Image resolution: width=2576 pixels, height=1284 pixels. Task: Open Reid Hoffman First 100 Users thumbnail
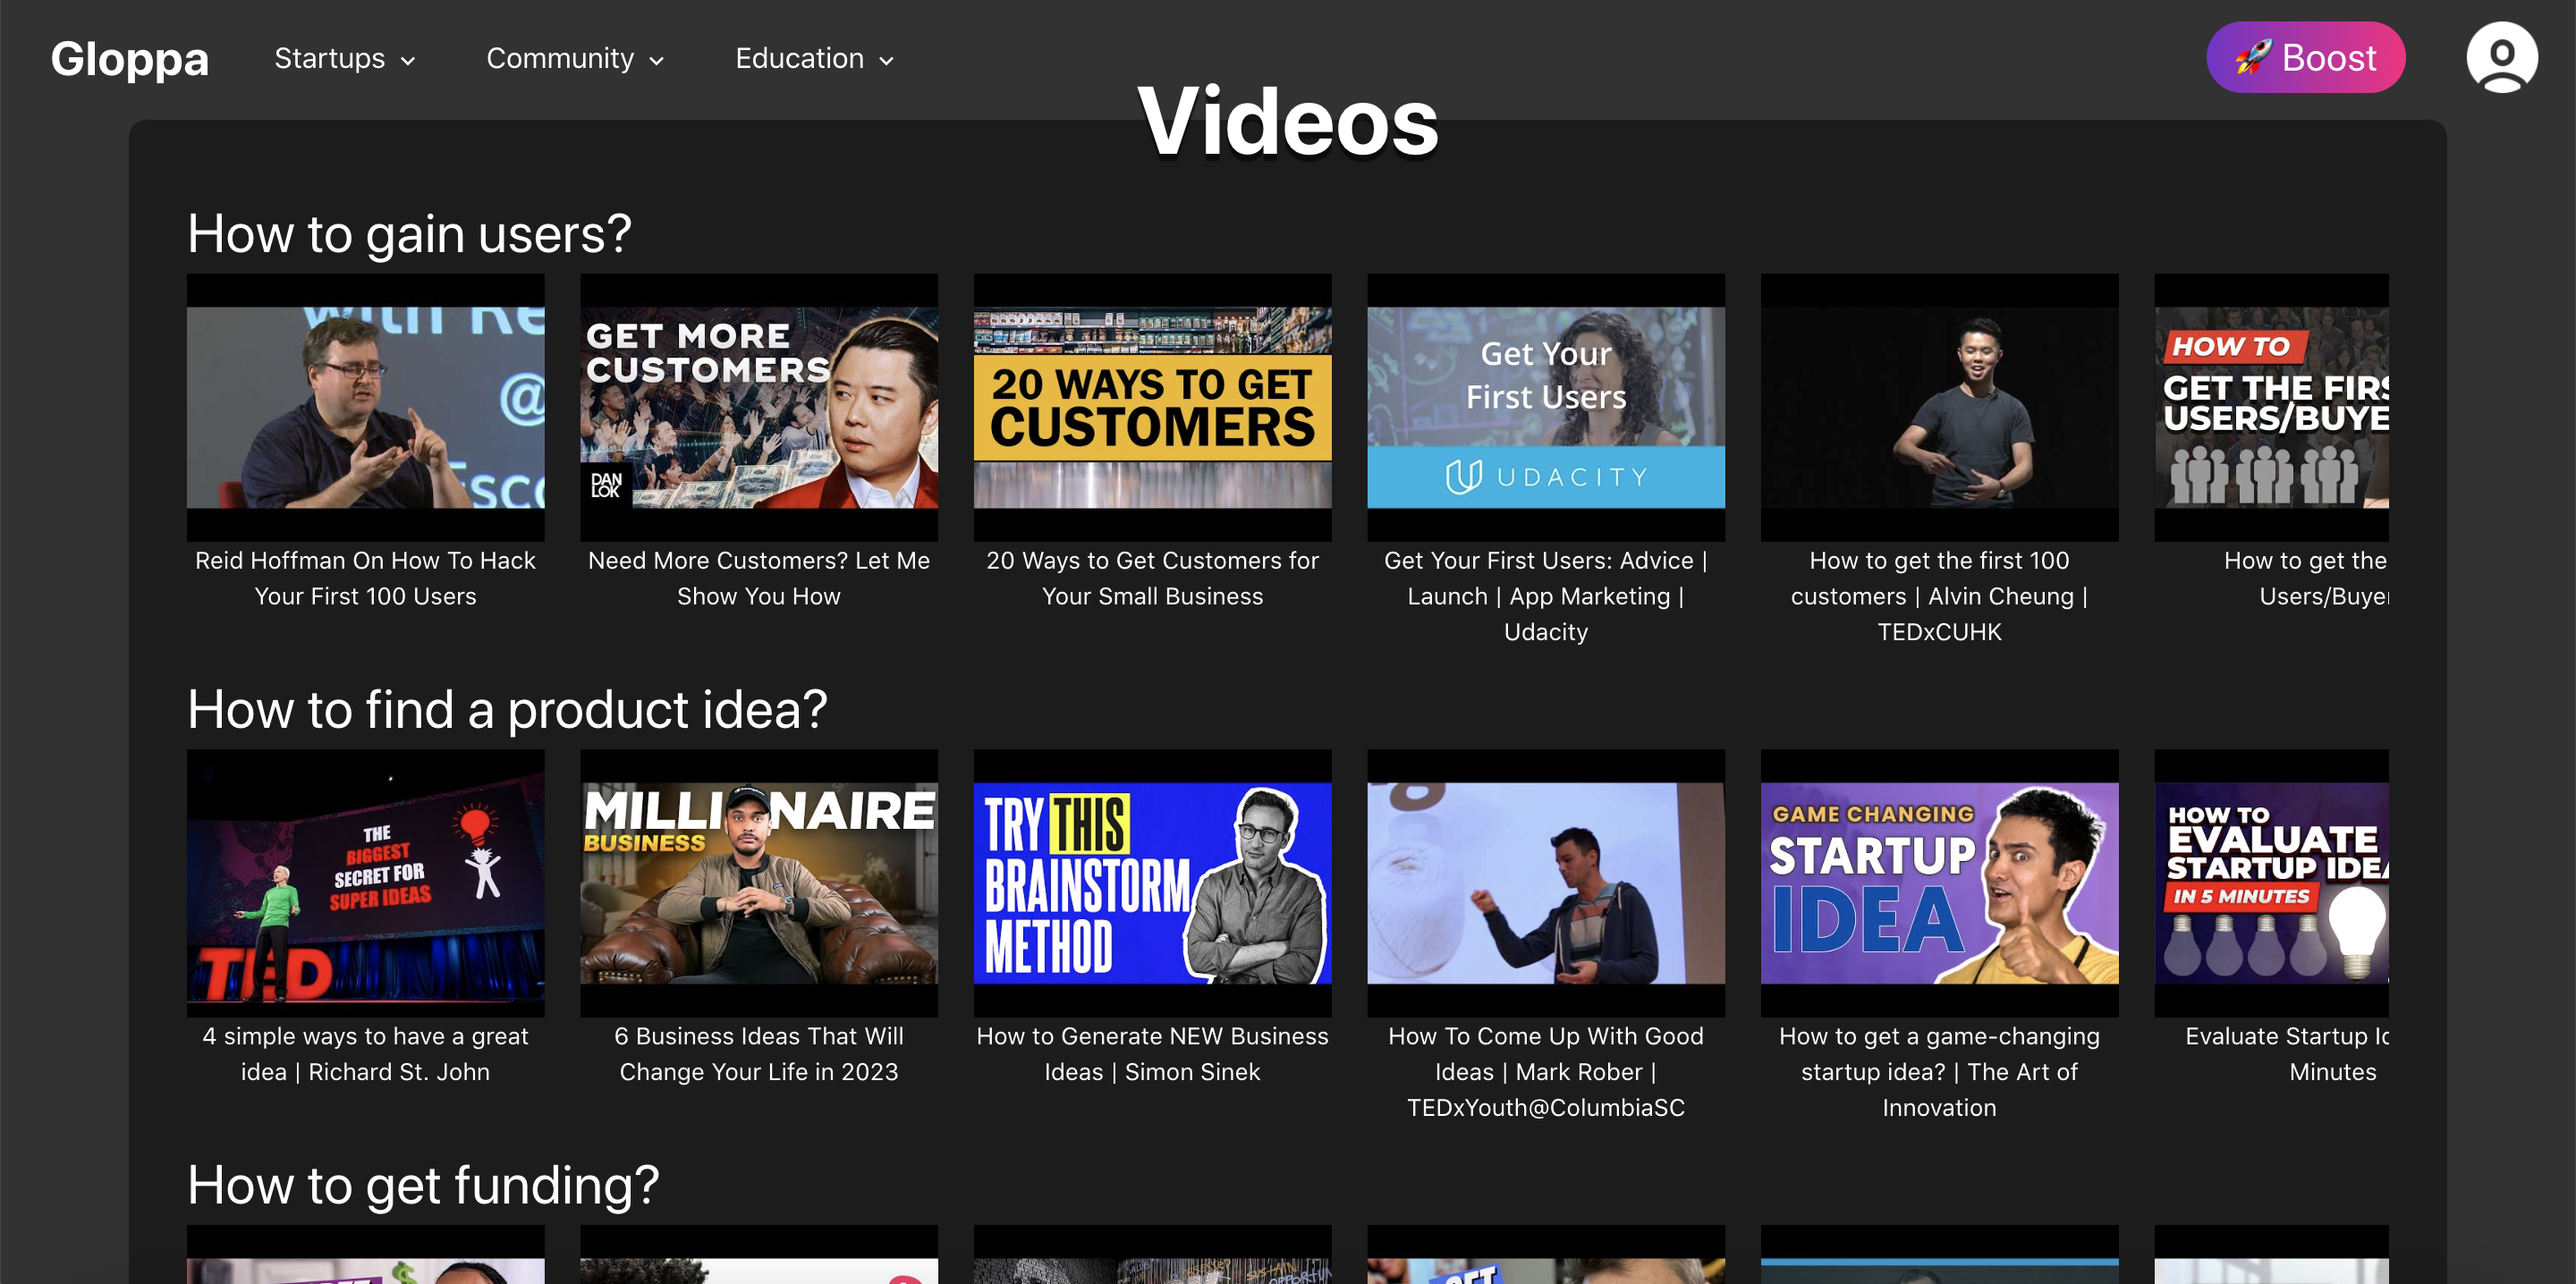point(365,407)
